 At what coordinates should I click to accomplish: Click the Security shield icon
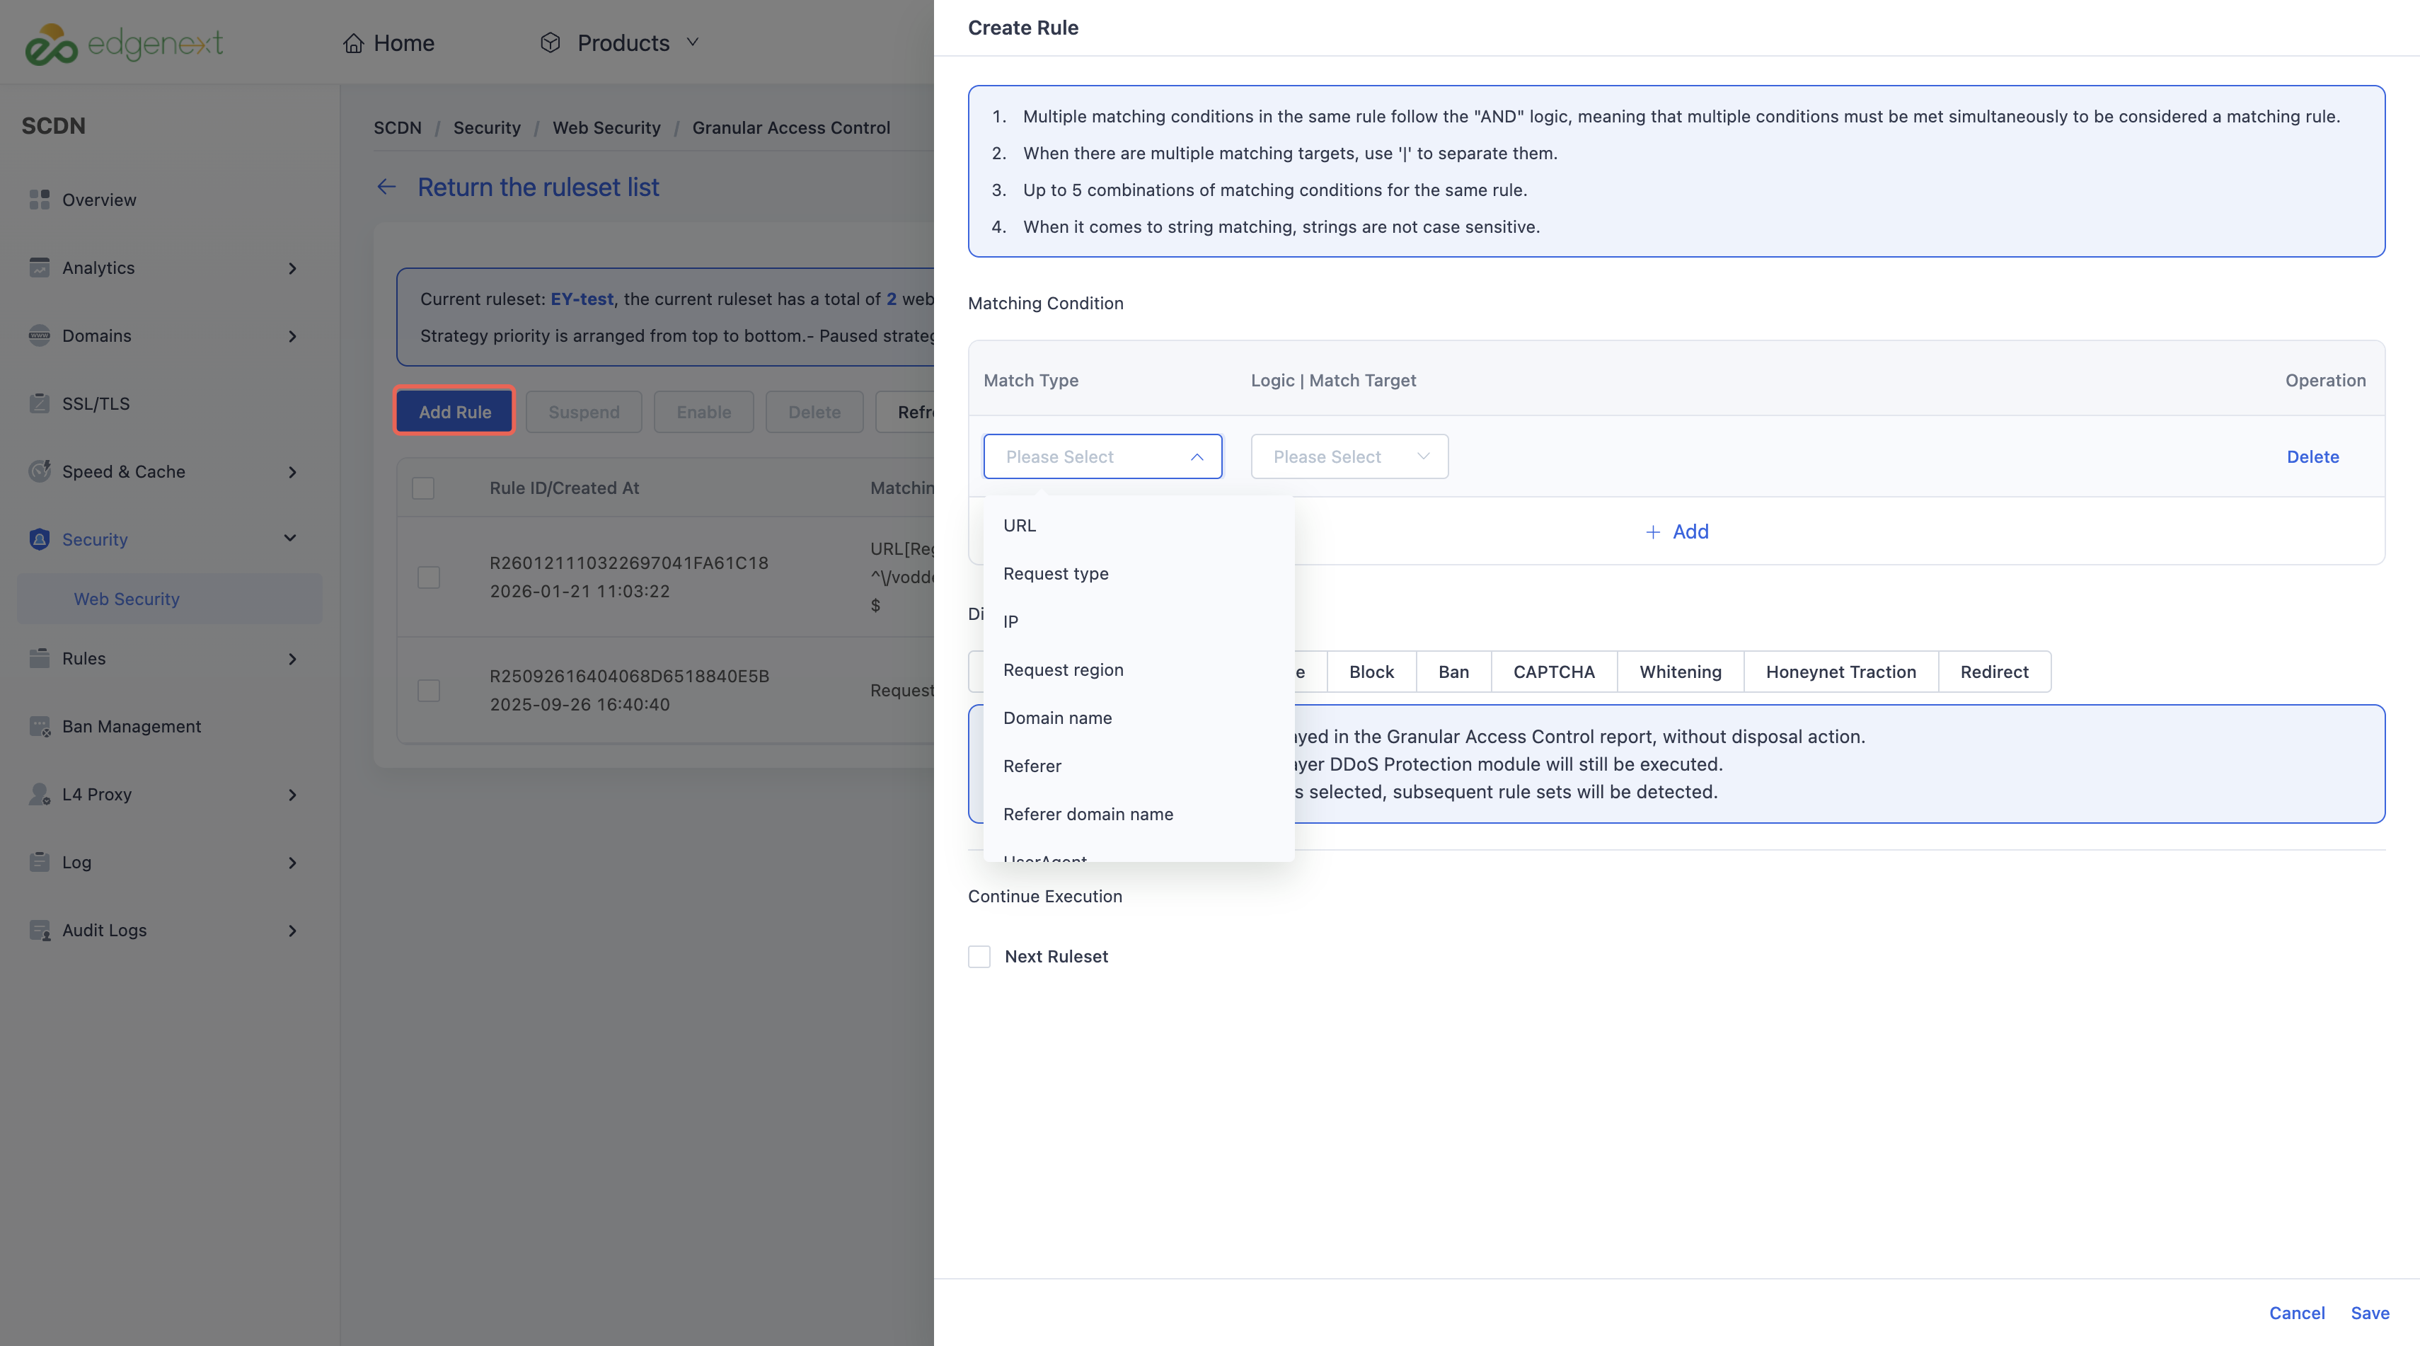click(x=40, y=539)
